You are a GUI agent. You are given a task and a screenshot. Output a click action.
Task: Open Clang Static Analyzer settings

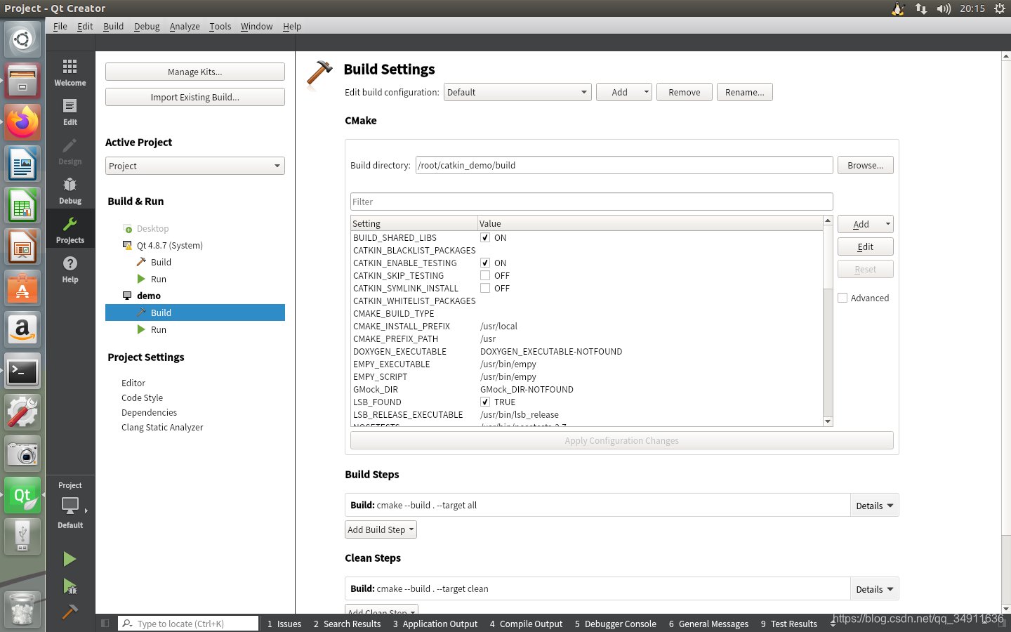point(162,427)
